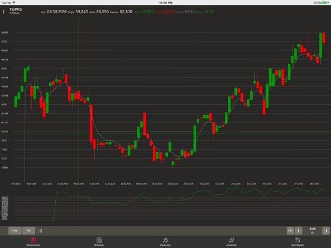Open the 100 bar count selector

(x=29, y=231)
